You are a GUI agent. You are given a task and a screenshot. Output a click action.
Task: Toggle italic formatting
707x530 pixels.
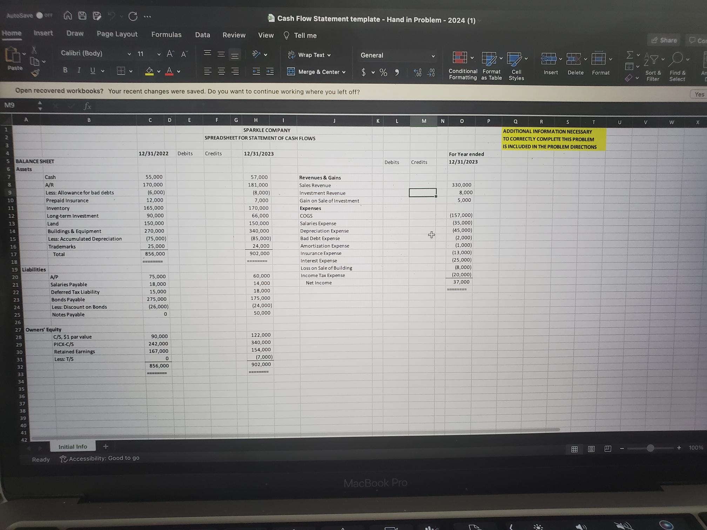click(x=79, y=70)
